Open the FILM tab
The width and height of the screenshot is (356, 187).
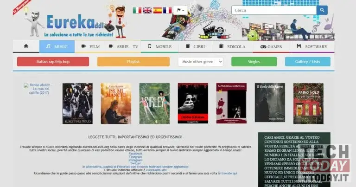pos(90,46)
